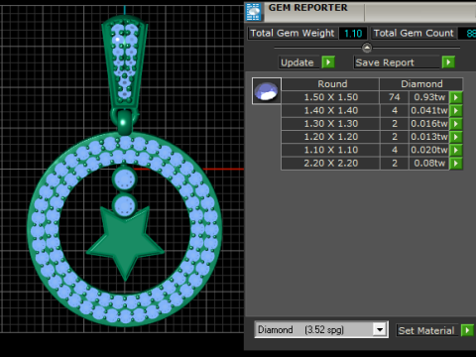Click the green arrow for the 1.40 X 1.40 row
Screen dimensions: 476x357
coord(456,110)
